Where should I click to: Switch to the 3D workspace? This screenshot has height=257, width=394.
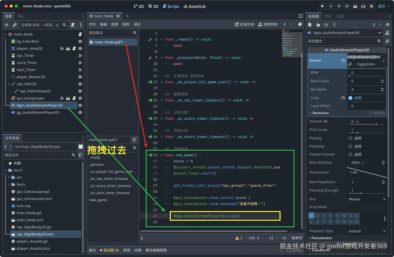(153, 6)
